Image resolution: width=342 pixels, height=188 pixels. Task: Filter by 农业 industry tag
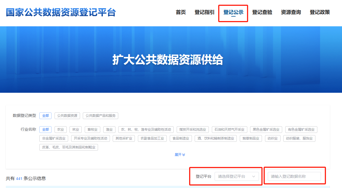click(61, 130)
